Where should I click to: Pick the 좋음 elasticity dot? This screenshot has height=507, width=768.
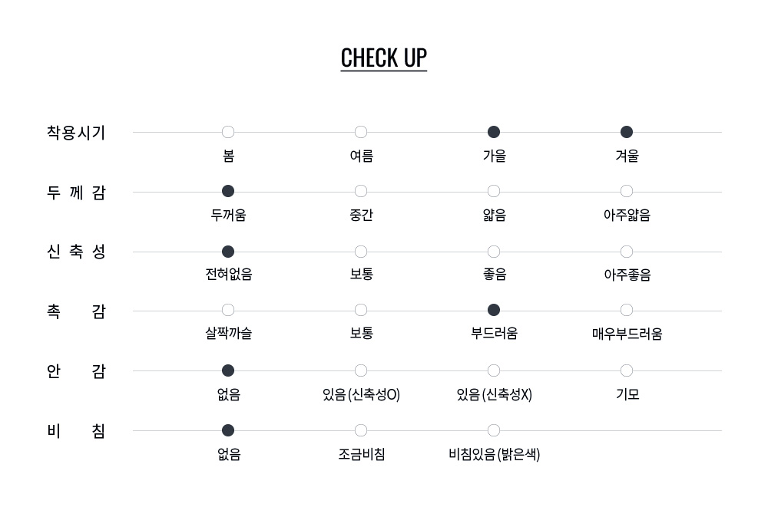tap(494, 252)
